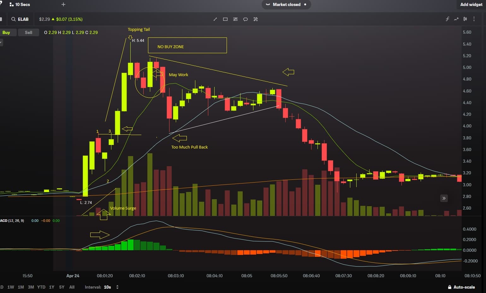
Task: Click the Sell button
Action: [x=28, y=32]
